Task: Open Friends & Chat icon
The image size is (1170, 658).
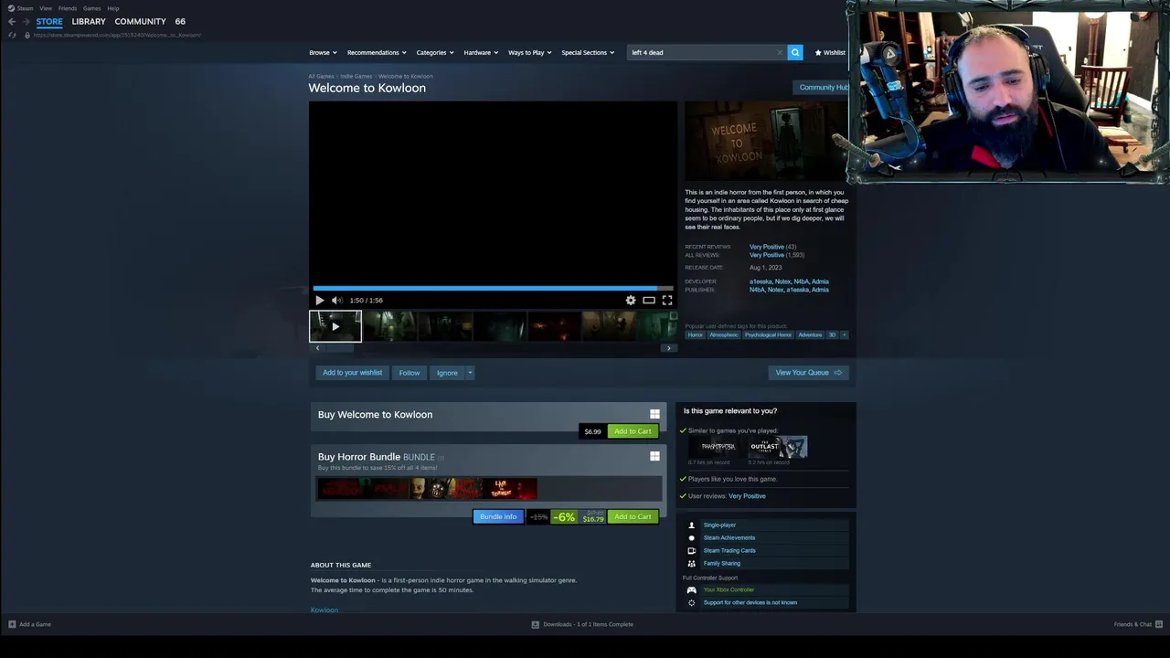Action: click(1158, 624)
